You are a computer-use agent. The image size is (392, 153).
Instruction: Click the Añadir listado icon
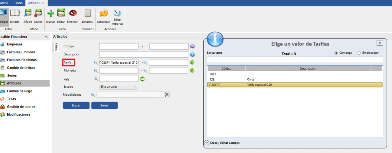point(28,13)
